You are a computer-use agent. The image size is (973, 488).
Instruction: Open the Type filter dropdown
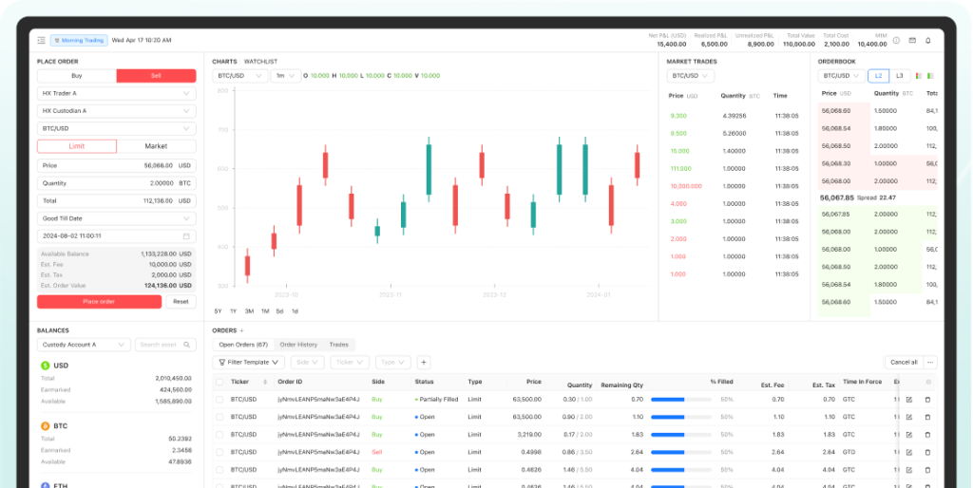coord(392,362)
